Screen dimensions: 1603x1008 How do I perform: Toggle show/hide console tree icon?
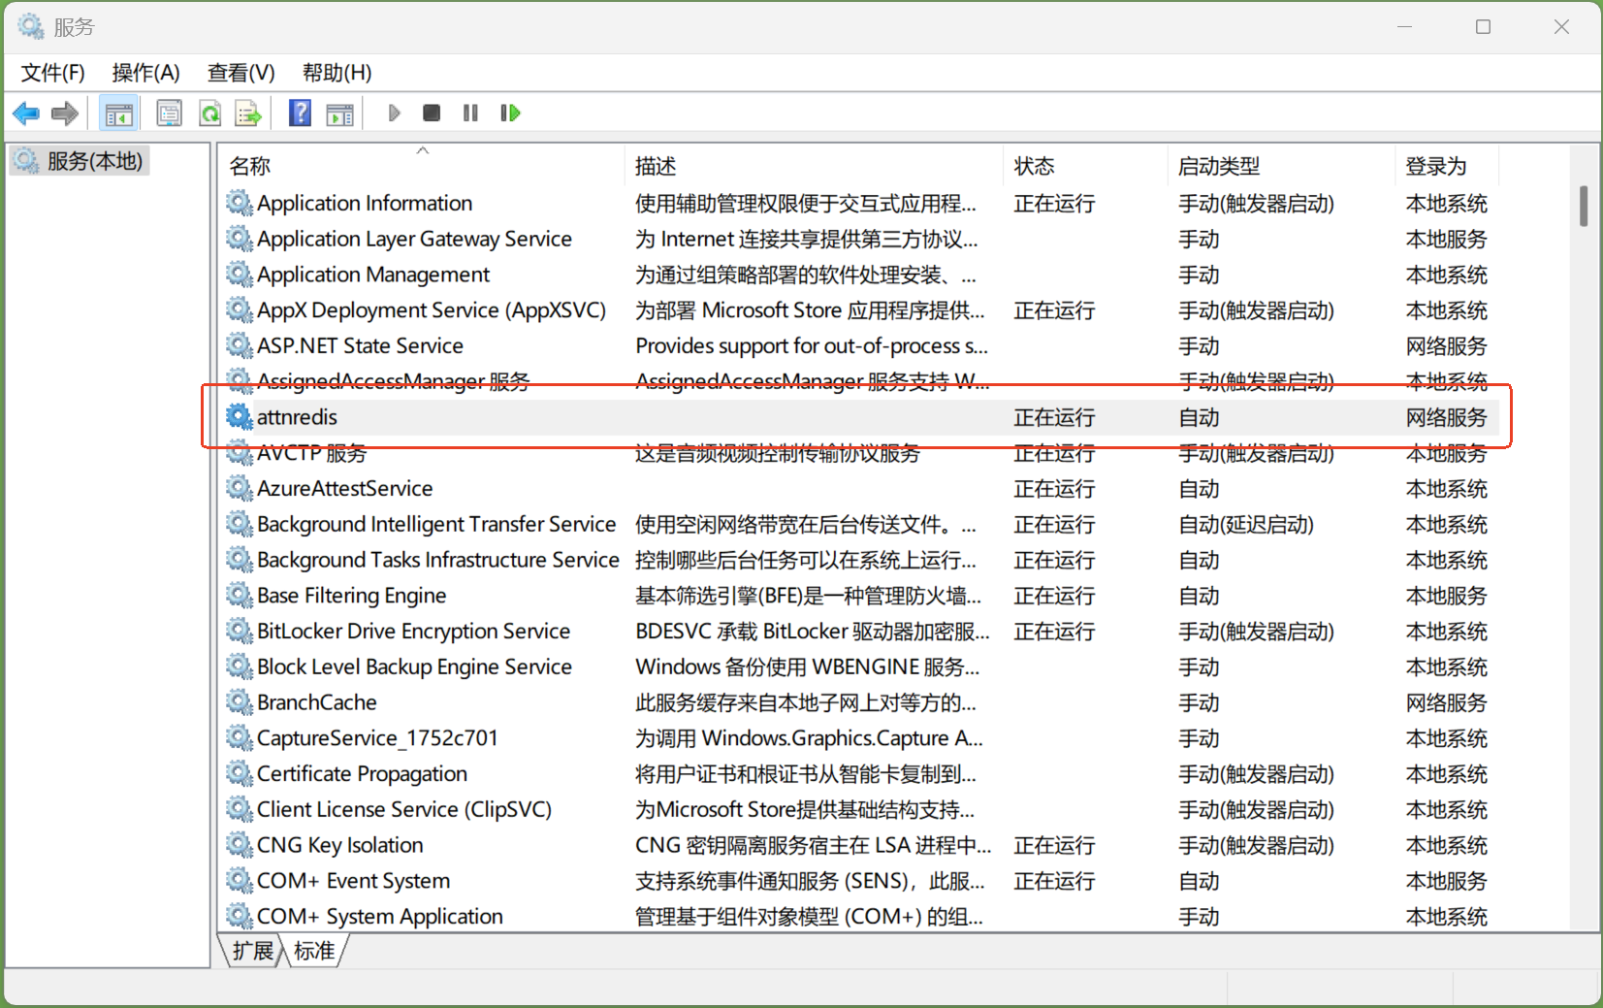pyautogui.click(x=119, y=114)
